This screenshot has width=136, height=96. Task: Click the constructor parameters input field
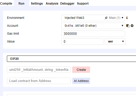pos(39,70)
